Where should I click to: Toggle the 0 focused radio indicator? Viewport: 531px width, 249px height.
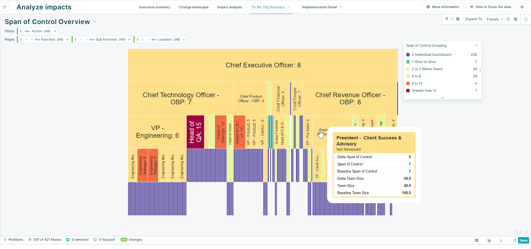click(95, 240)
